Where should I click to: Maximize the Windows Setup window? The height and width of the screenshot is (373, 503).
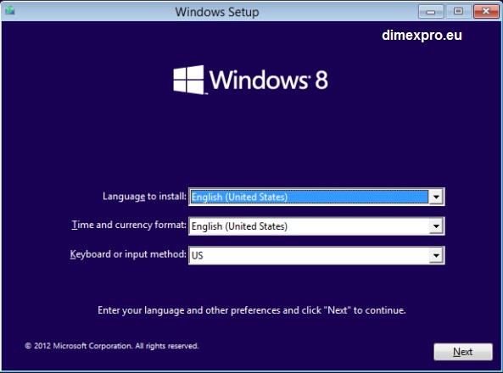(x=458, y=11)
